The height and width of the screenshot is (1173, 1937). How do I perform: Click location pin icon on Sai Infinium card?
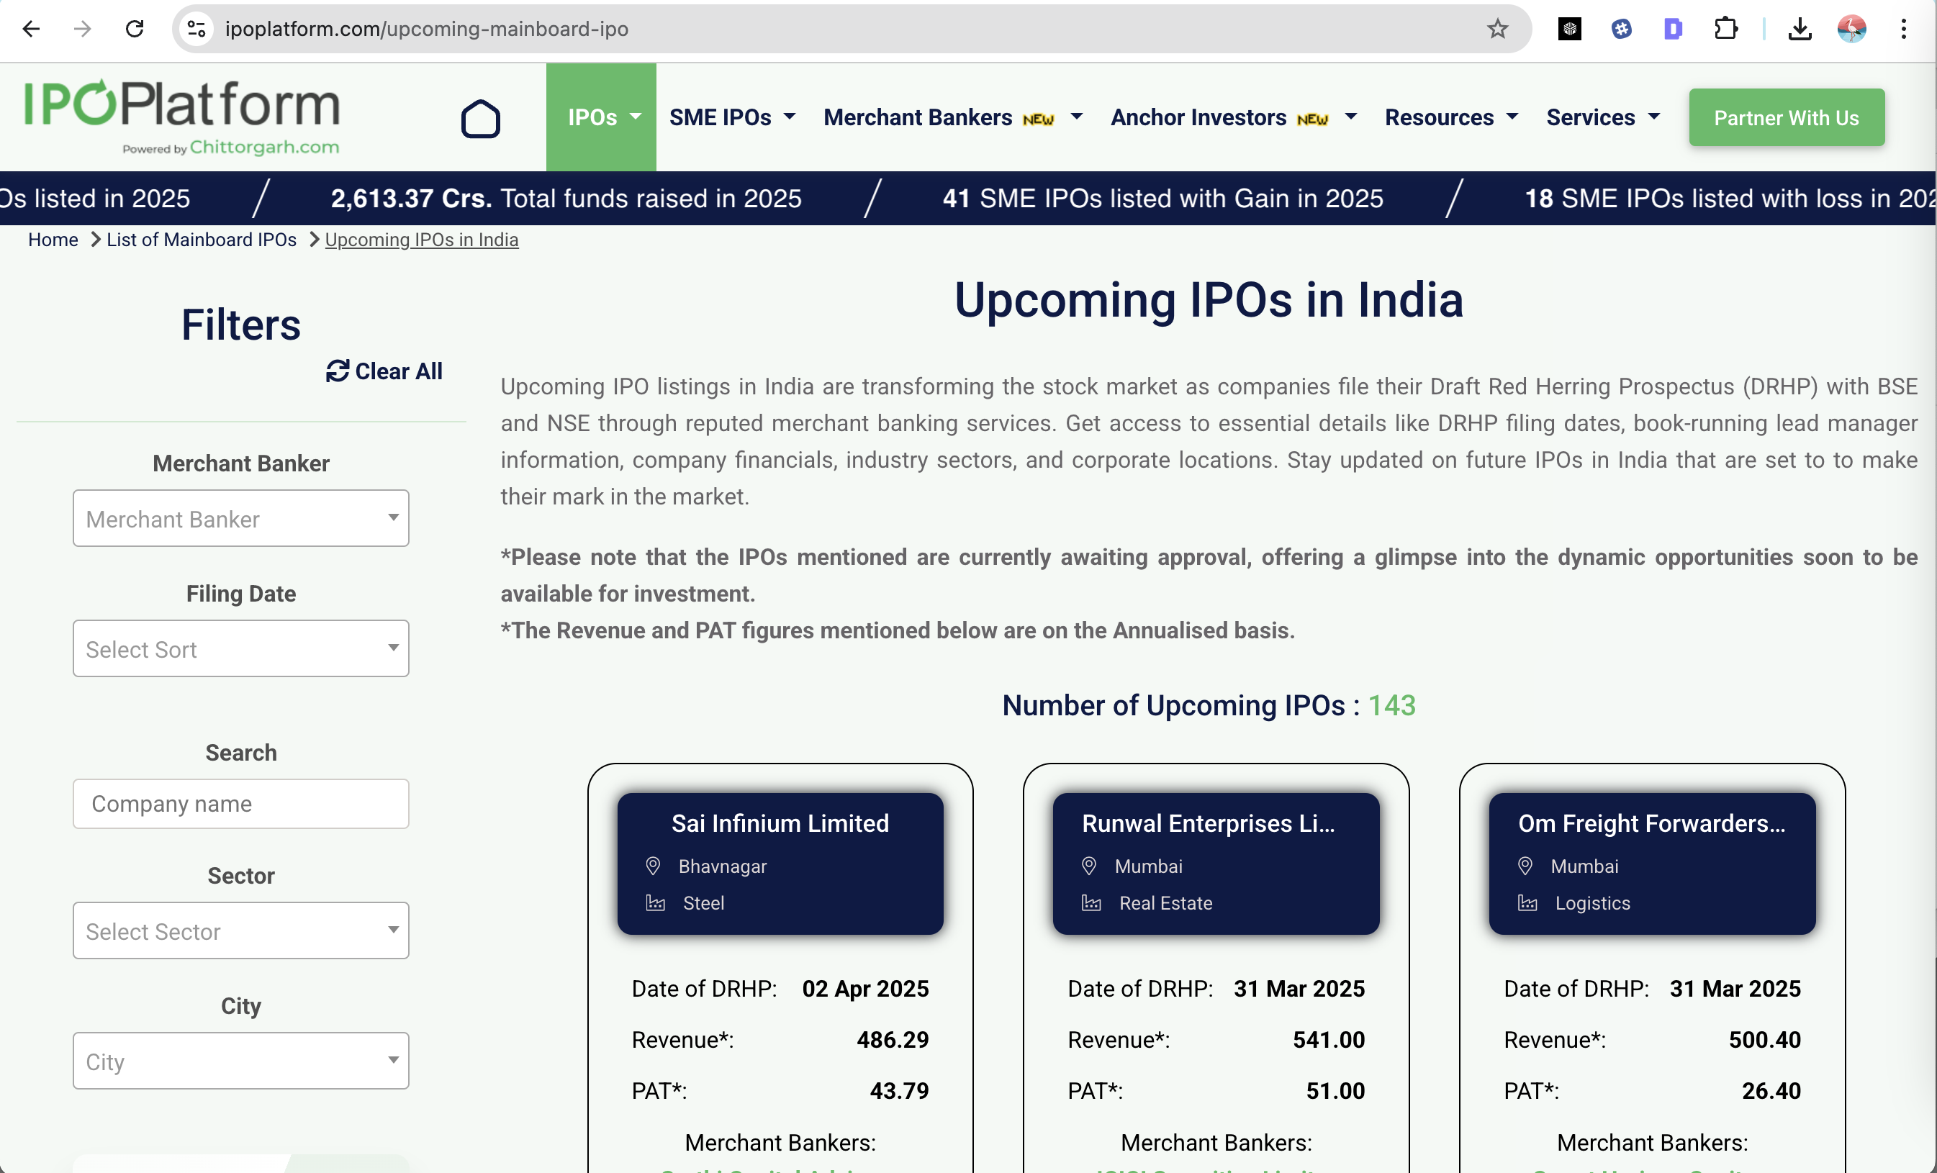click(652, 866)
